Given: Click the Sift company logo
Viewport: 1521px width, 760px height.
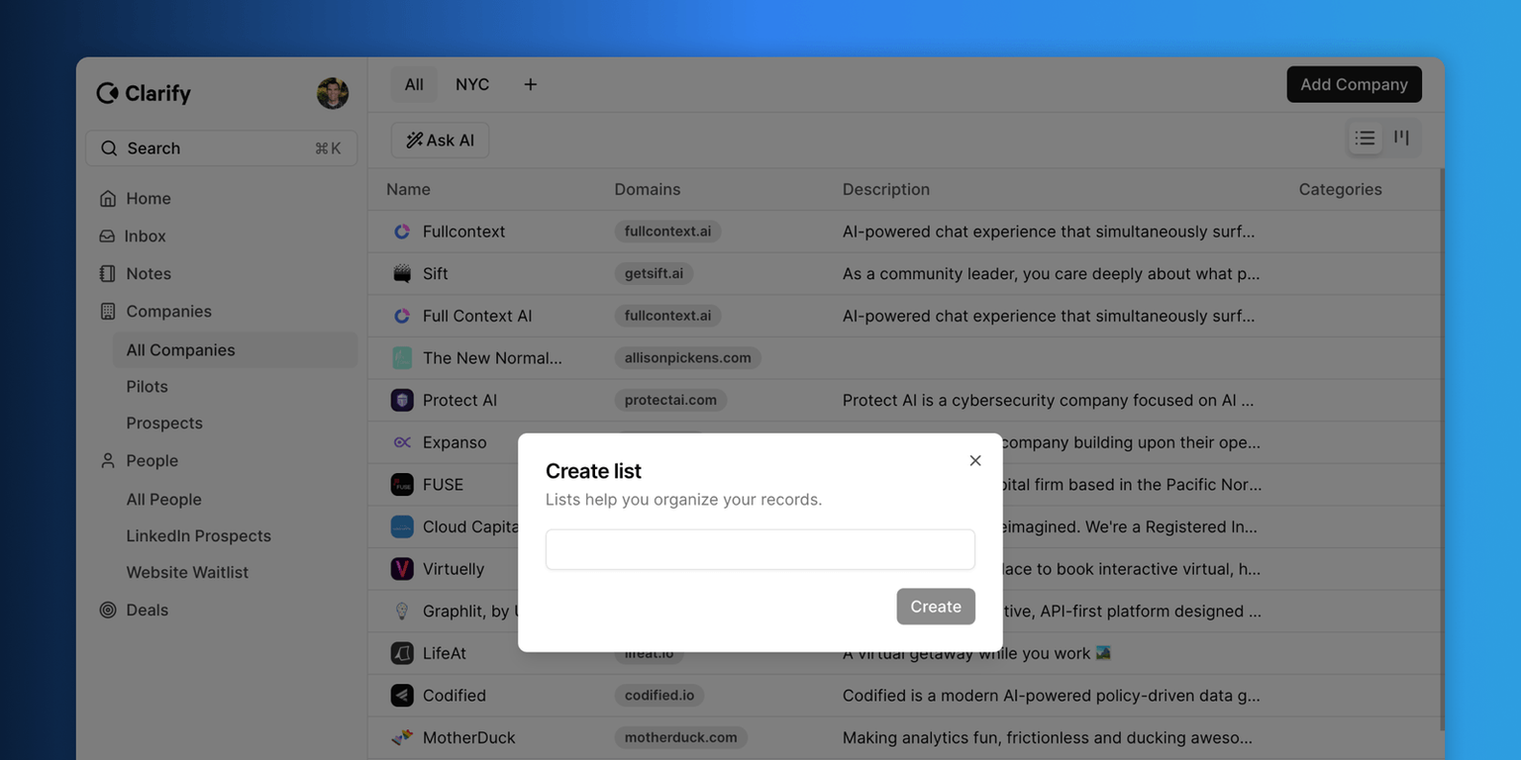Looking at the screenshot, I should pyautogui.click(x=402, y=274).
